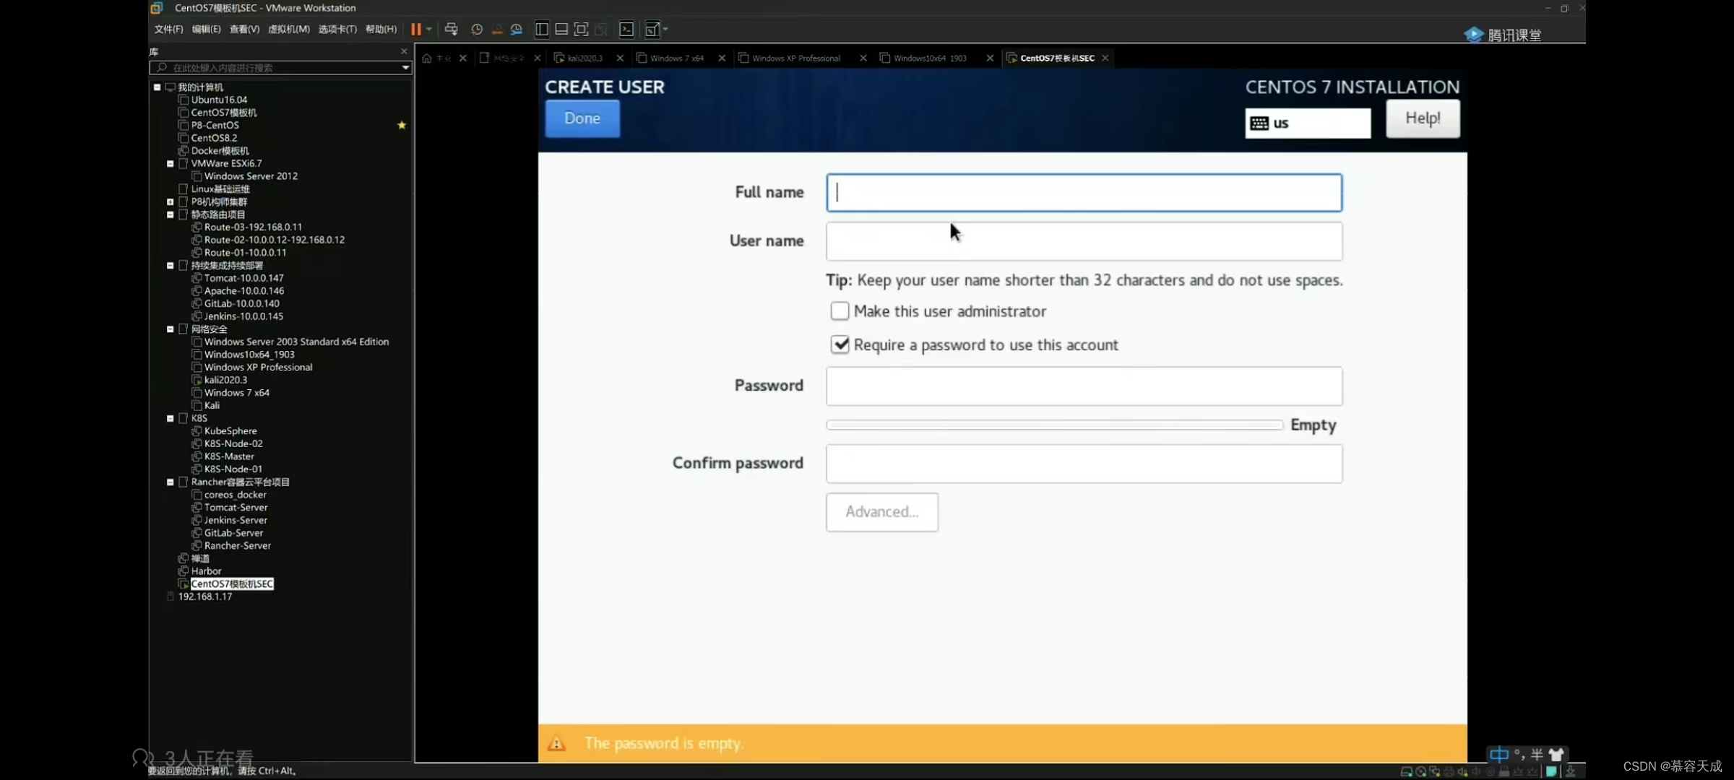Enter full screen mode icon
The height and width of the screenshot is (780, 1734).
coord(581,30)
